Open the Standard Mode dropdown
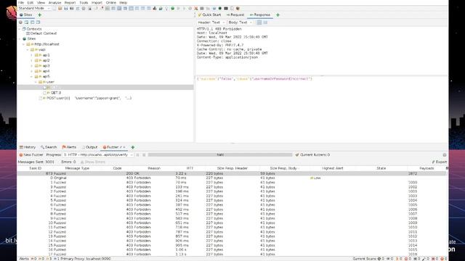The image size is (465, 261). 34,8
